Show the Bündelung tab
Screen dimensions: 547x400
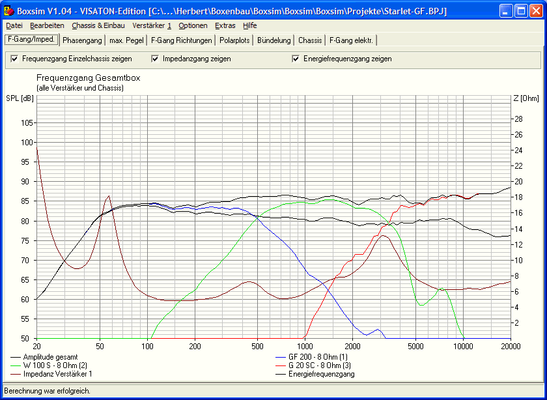tap(274, 40)
